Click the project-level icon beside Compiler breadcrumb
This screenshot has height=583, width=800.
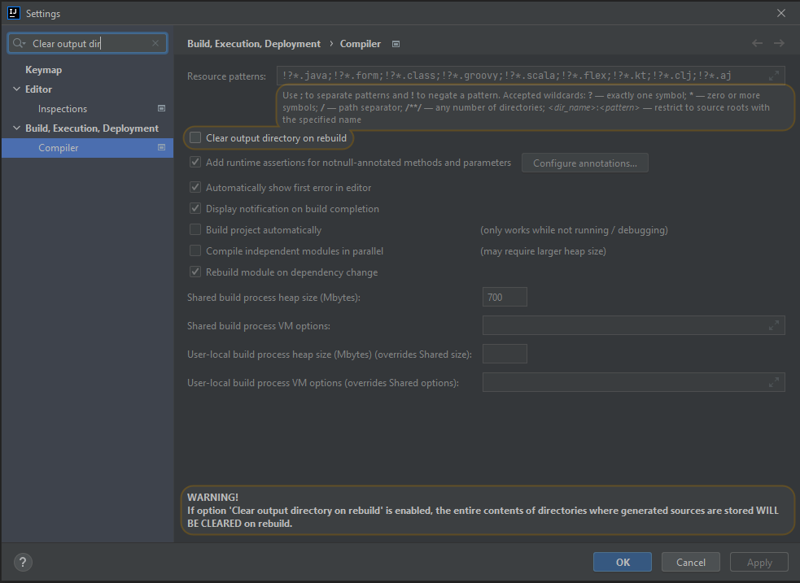tap(396, 44)
